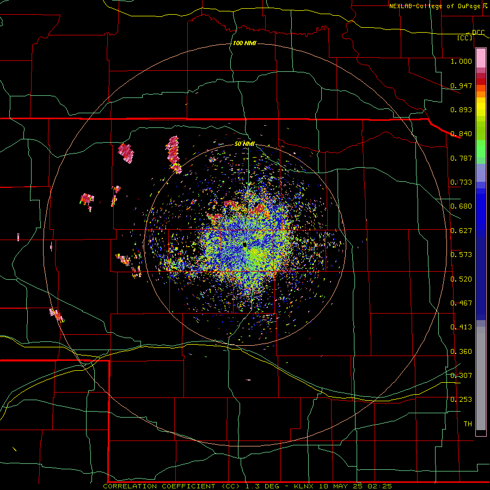
Task: Click the TH legend label
Action: (x=468, y=424)
